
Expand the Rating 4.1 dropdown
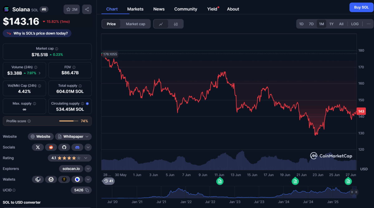[x=70, y=158]
